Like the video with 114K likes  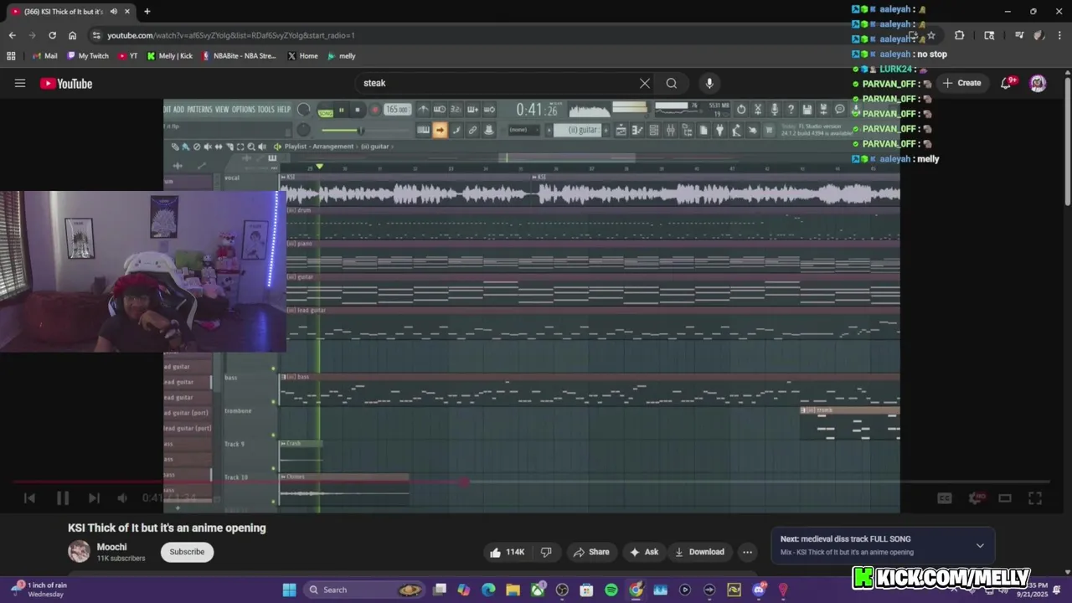508,552
